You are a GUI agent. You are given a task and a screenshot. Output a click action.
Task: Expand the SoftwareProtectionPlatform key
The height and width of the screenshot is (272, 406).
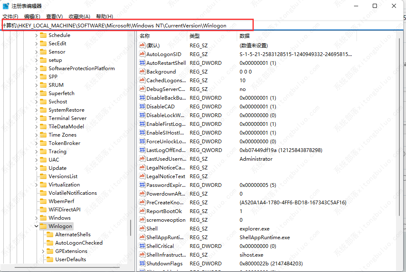pos(37,69)
